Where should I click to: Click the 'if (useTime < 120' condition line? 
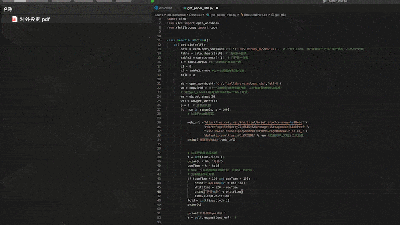click(219, 179)
